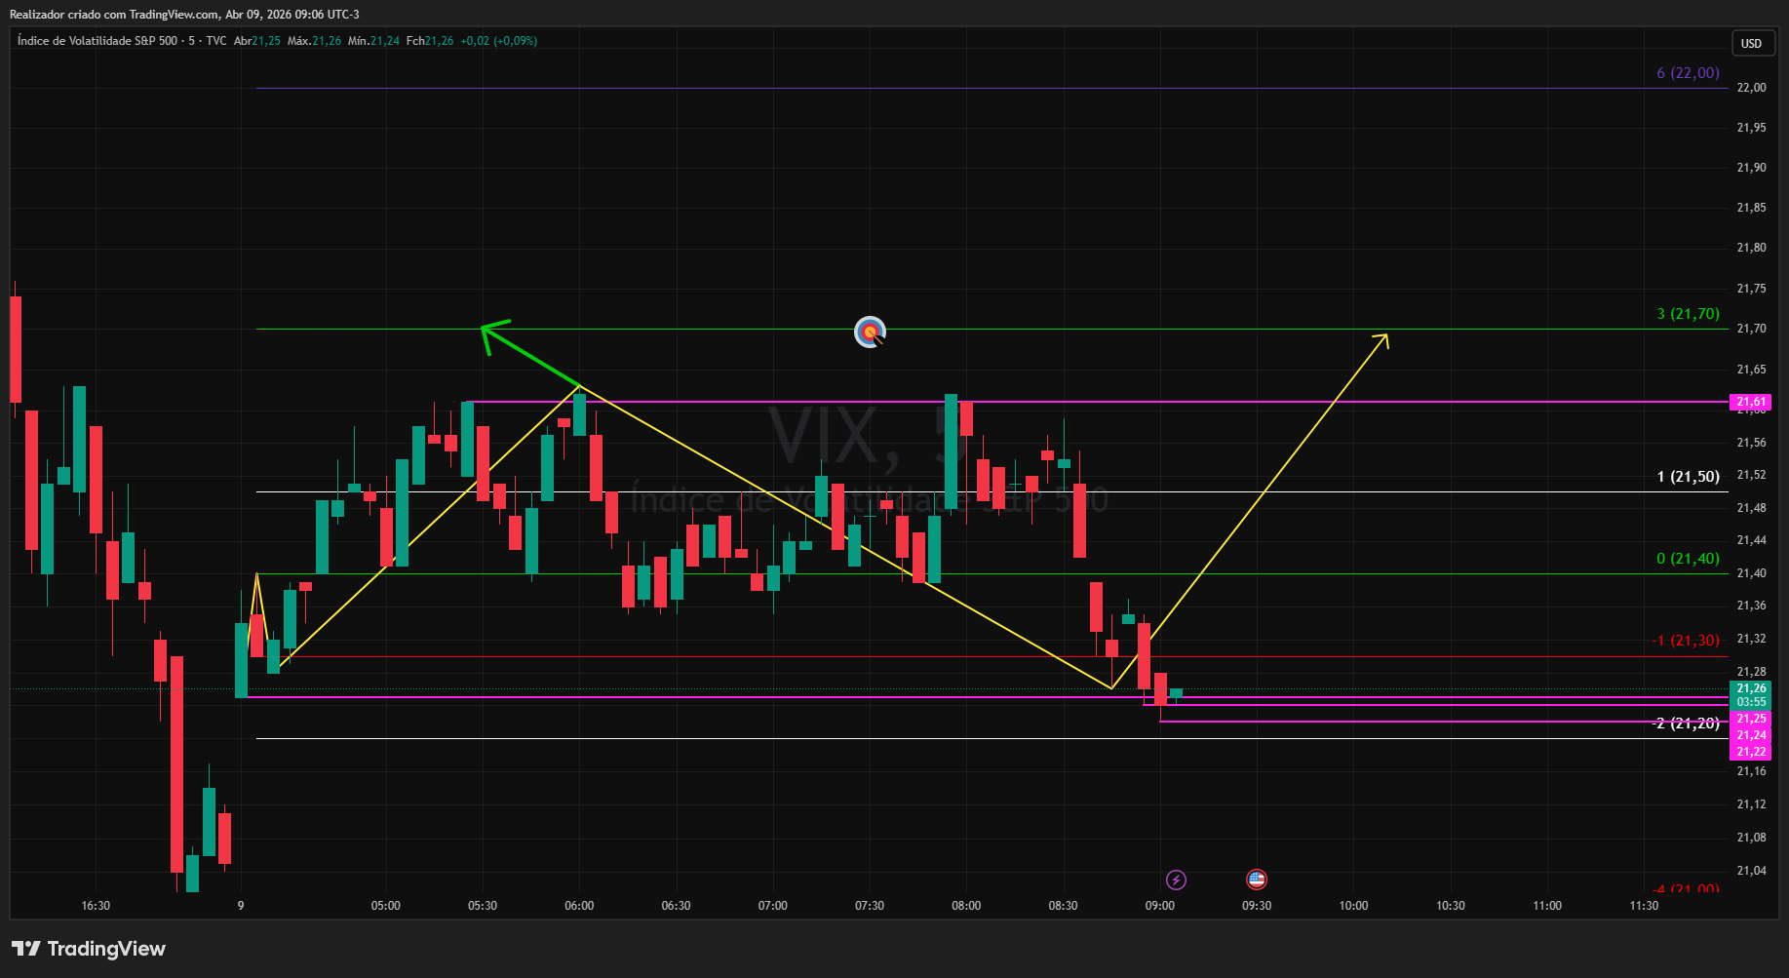Click the 08:00 time axis label
The width and height of the screenshot is (1789, 978).
tap(966, 906)
